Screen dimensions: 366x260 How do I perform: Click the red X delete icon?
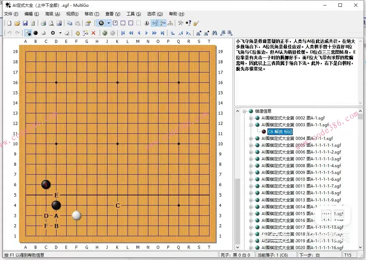point(93,33)
